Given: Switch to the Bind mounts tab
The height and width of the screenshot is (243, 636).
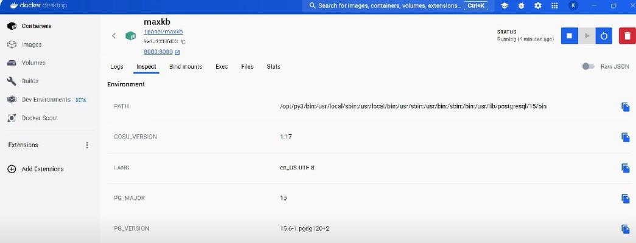Looking at the screenshot, I should pos(186,66).
